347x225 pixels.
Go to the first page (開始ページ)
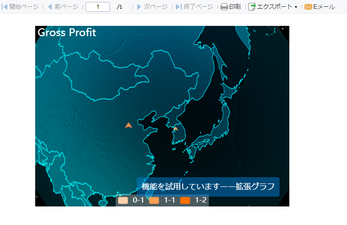pyautogui.click(x=20, y=7)
